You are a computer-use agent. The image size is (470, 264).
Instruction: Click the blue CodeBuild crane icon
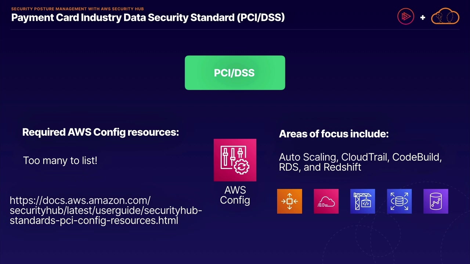point(362,201)
